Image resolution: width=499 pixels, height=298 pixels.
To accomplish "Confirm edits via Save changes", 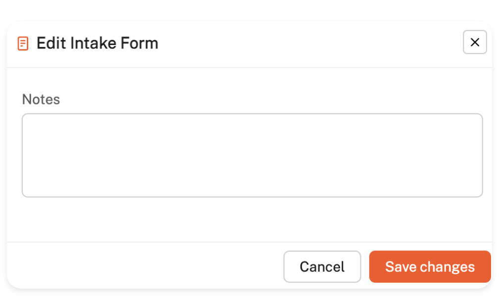I will 430,267.
